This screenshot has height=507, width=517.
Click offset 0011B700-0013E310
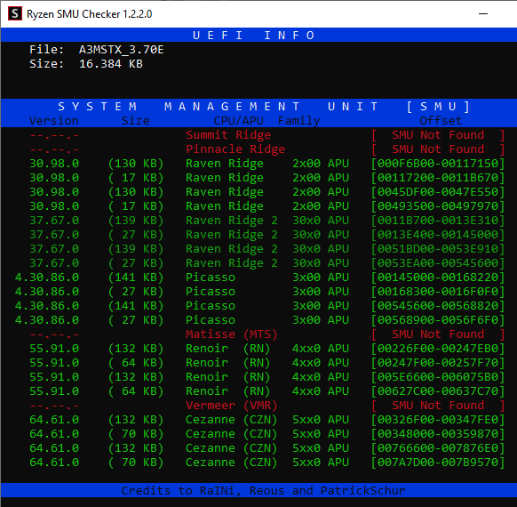(438, 221)
